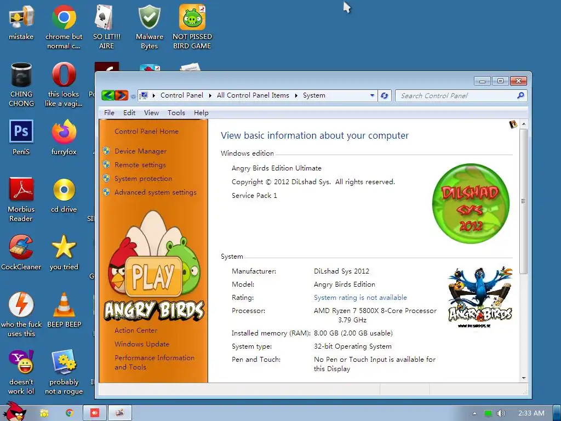This screenshot has height=421, width=561.
Task: Show hidden tray icons arrow
Action: [474, 413]
